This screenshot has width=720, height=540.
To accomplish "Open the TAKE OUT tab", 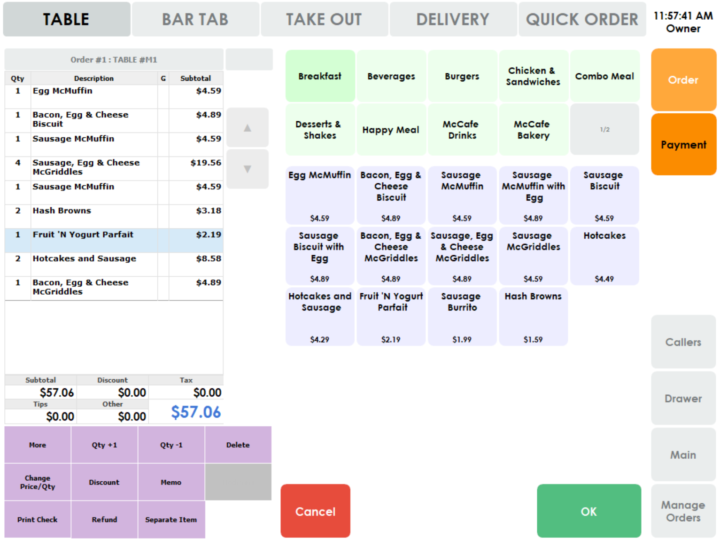I will [x=324, y=19].
